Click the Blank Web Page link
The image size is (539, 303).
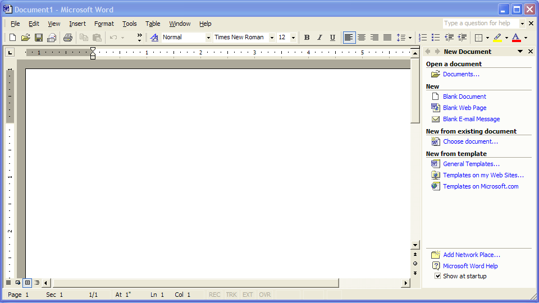pyautogui.click(x=464, y=108)
